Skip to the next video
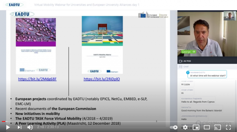Viewport: 237px width, 132px height. [x=20, y=127]
